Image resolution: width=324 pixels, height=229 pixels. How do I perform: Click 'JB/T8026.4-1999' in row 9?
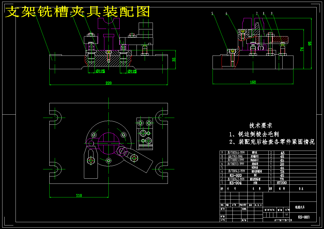tap(236, 152)
